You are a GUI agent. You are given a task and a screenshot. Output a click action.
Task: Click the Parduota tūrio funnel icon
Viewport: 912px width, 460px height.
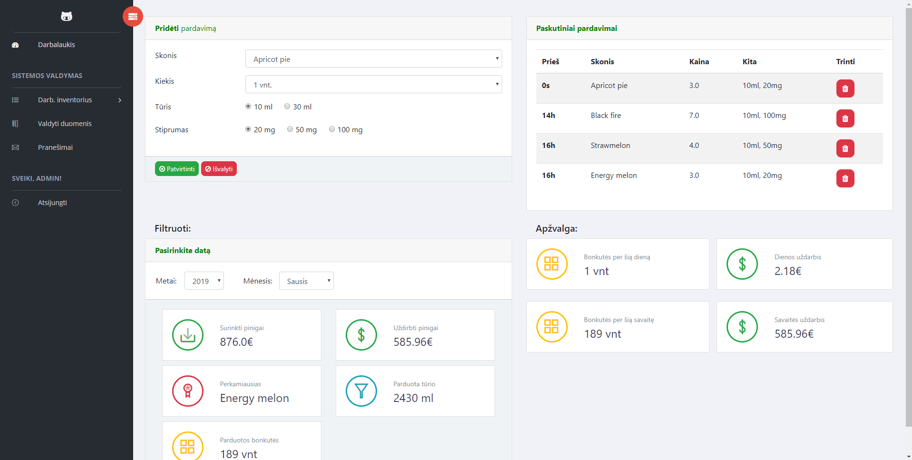point(361,391)
